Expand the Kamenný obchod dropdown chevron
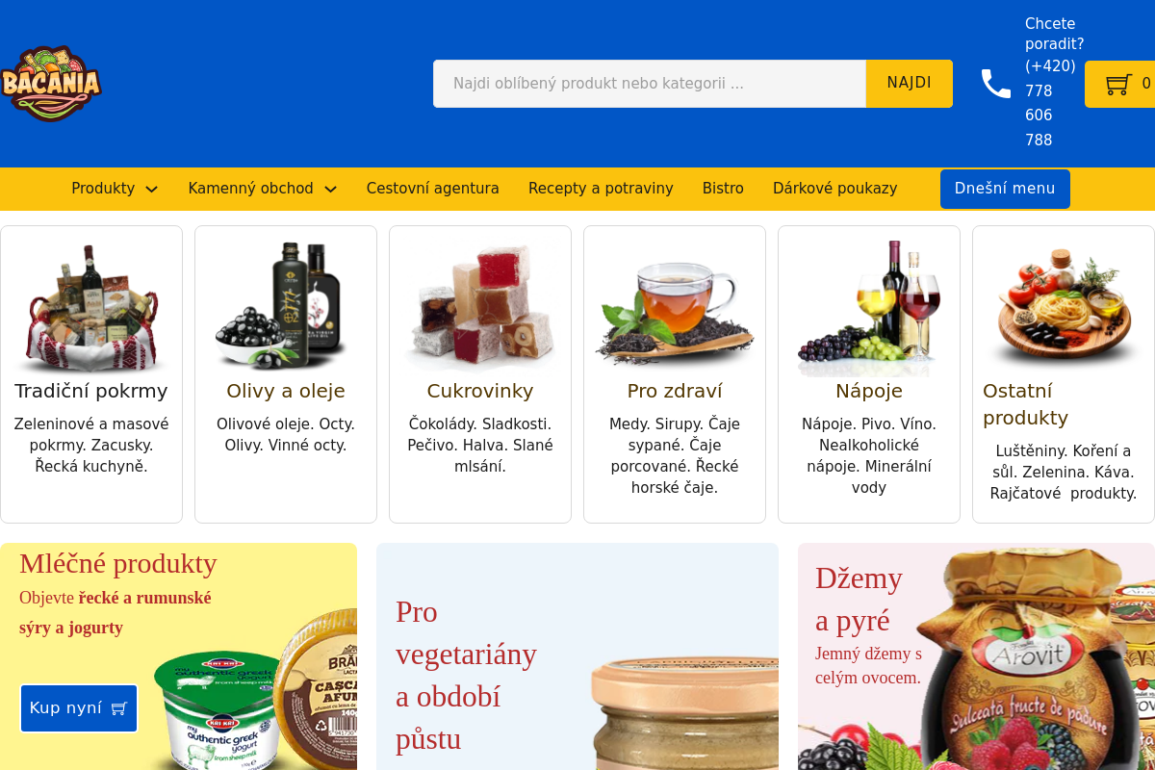Image resolution: width=1155 pixels, height=770 pixels. pyautogui.click(x=330, y=190)
